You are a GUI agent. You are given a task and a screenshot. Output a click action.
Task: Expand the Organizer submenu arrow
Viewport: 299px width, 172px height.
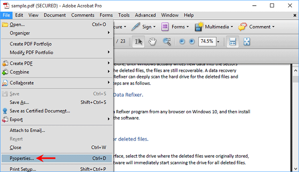pyautogui.click(x=109, y=33)
